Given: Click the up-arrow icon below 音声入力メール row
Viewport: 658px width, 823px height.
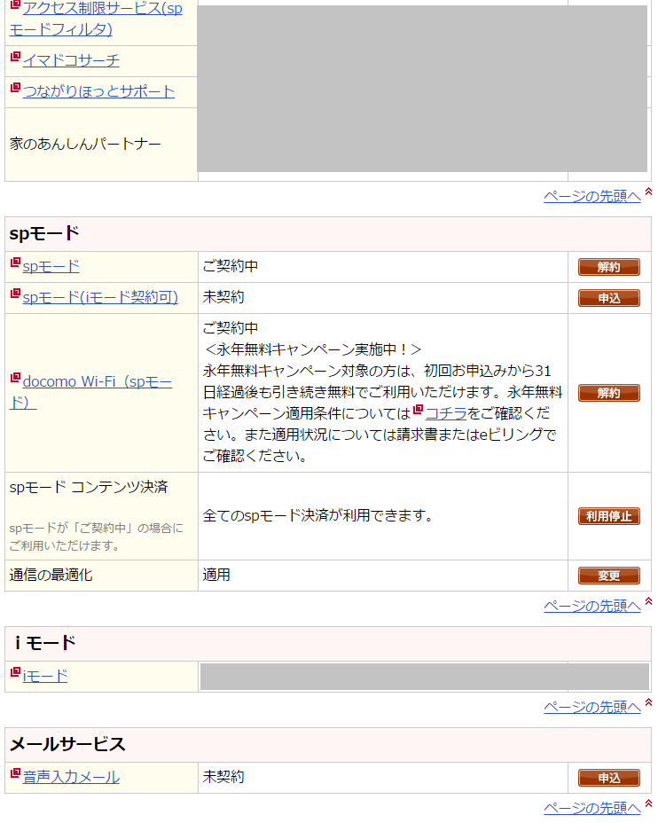Looking at the screenshot, I should 648,803.
